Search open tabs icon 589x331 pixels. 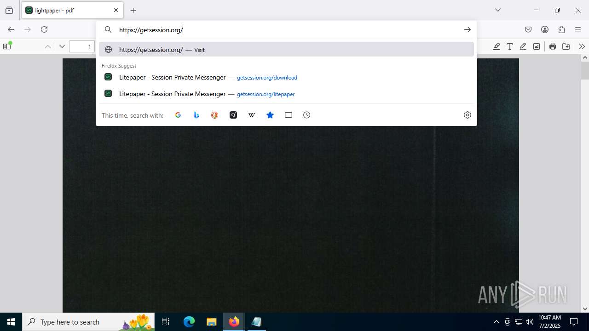point(289,115)
